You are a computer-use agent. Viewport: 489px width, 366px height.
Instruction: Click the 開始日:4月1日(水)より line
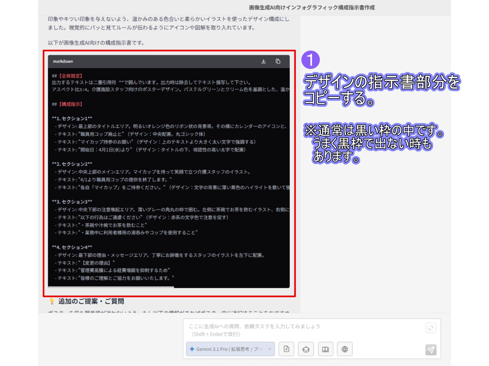click(x=150, y=150)
